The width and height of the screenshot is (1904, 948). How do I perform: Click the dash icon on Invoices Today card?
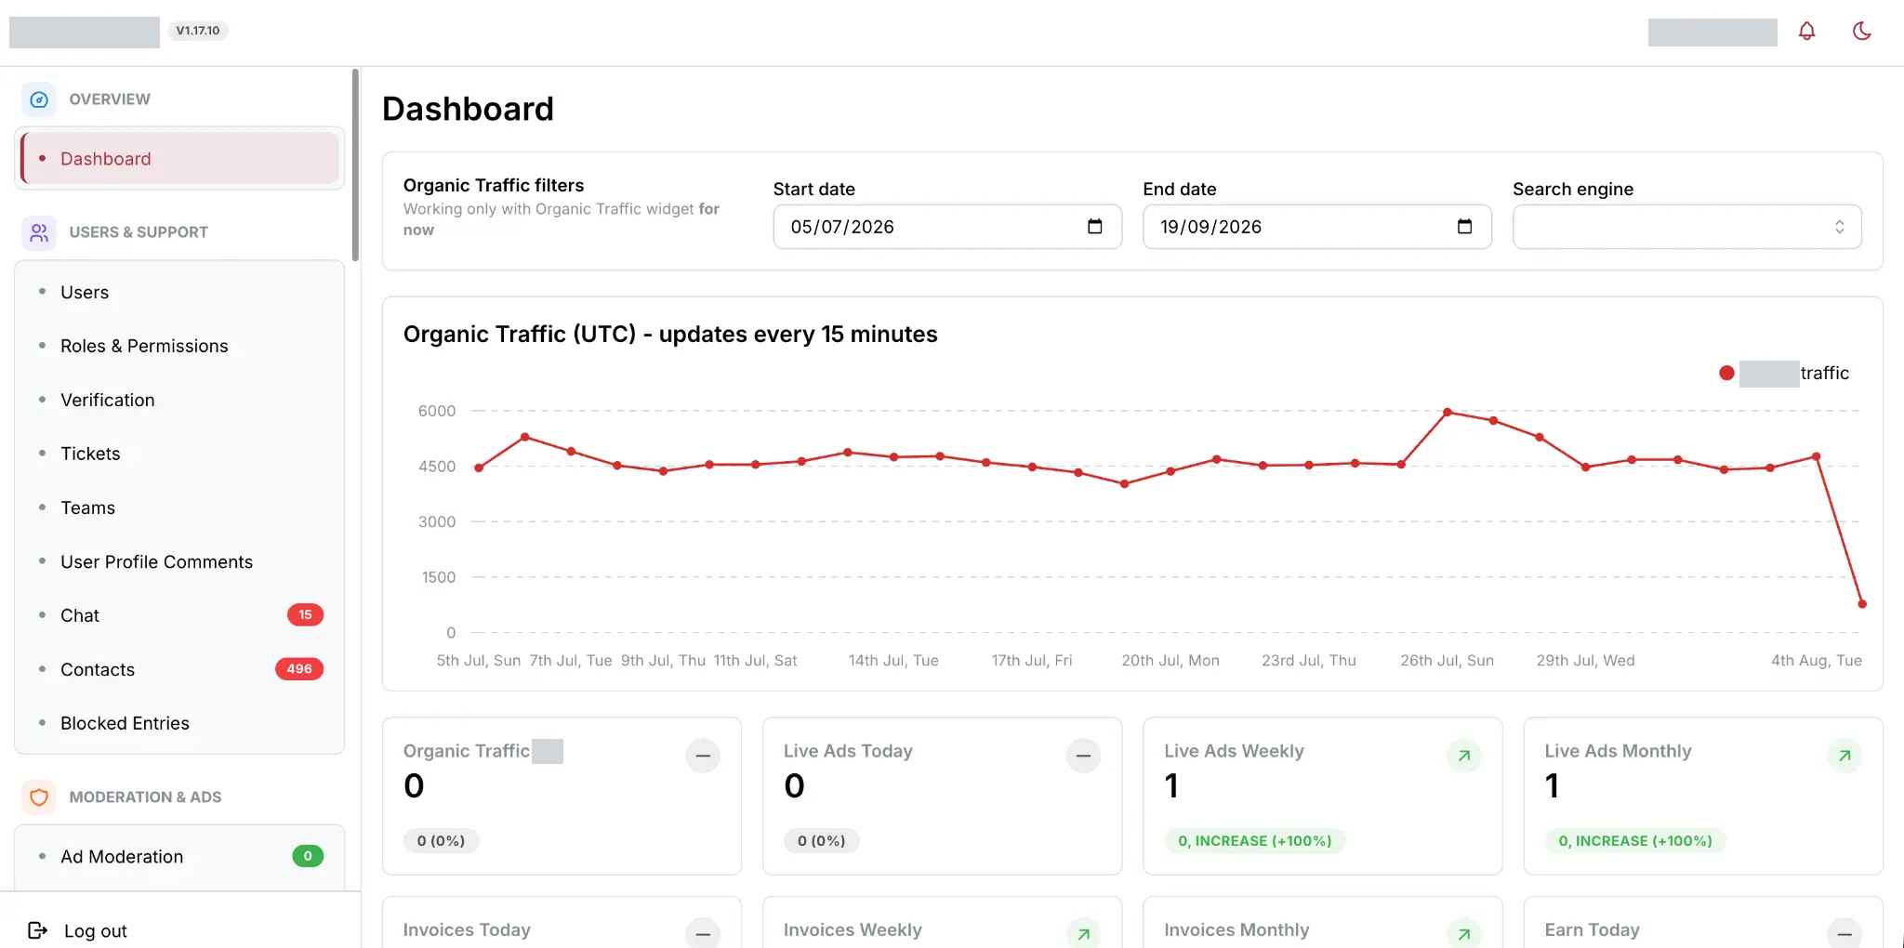click(x=703, y=933)
